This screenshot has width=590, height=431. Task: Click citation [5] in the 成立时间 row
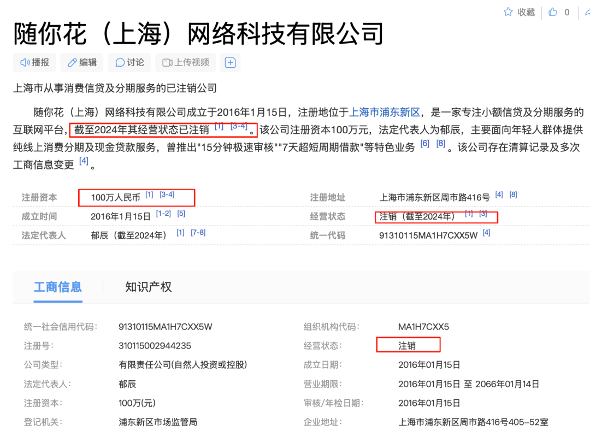(x=181, y=214)
